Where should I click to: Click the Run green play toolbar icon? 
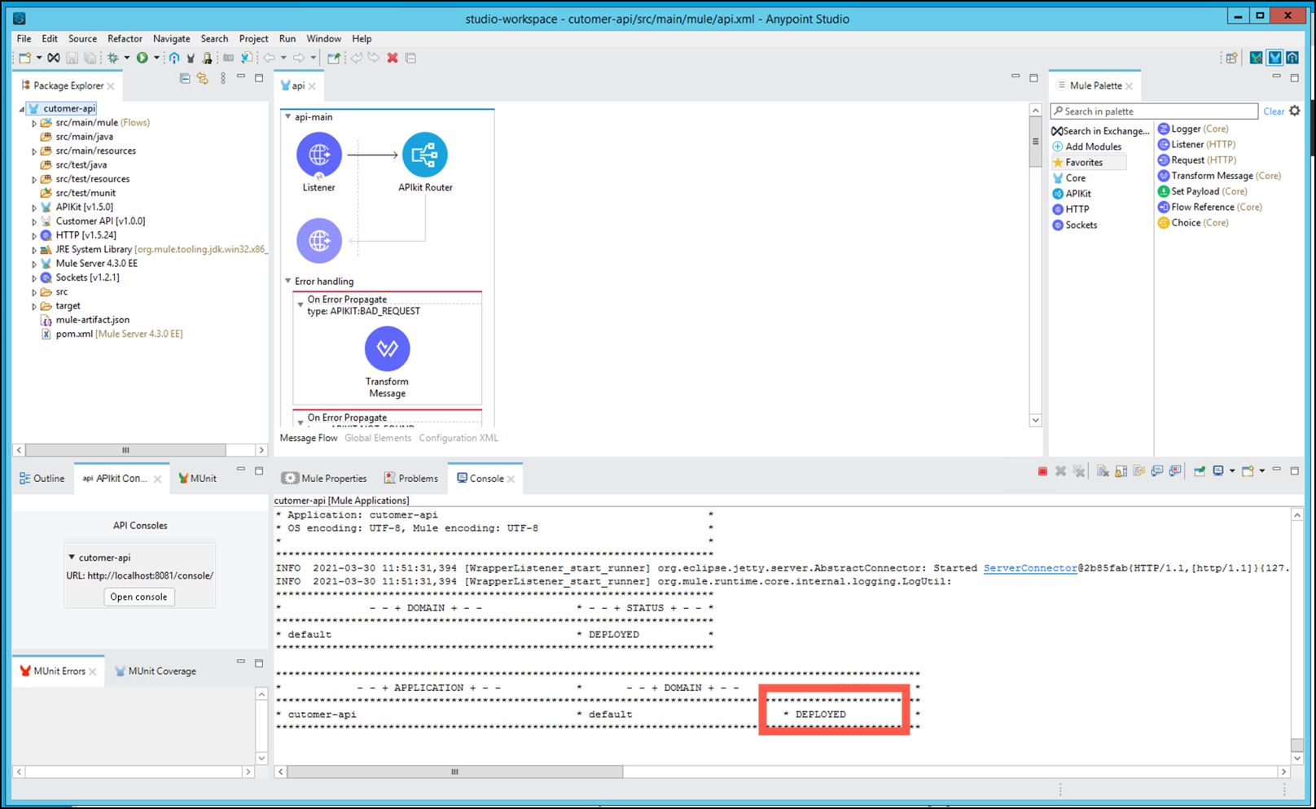[143, 58]
